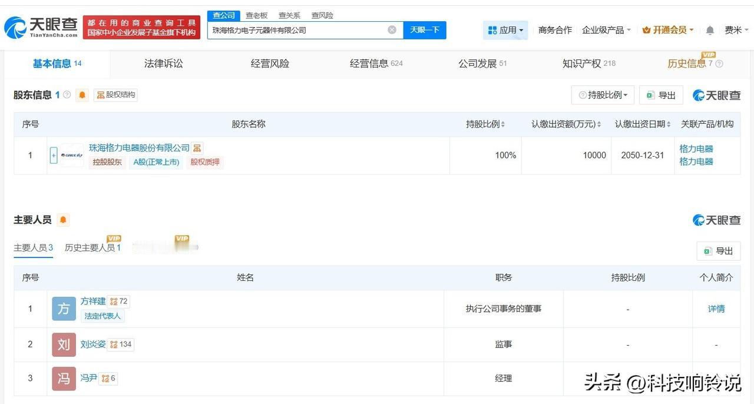Expand the shareholder row with plus button
Image resolution: width=754 pixels, height=404 pixels.
click(54, 155)
